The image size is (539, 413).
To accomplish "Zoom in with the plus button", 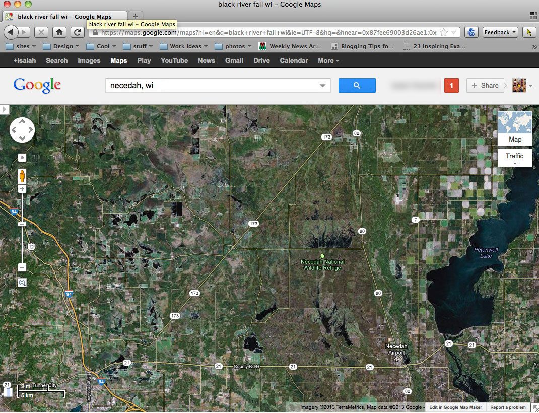I will (22, 189).
